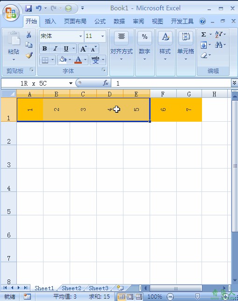Click the Copy icon in clipboard group
This screenshot has height=301, width=238.
point(29,45)
